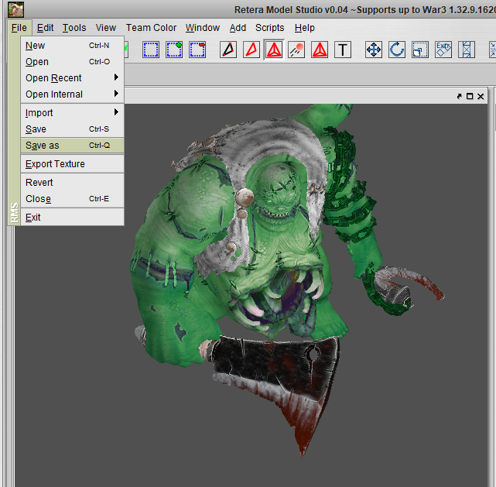Select the Rotate tool (circular arrow)
The height and width of the screenshot is (487, 496).
(x=397, y=50)
